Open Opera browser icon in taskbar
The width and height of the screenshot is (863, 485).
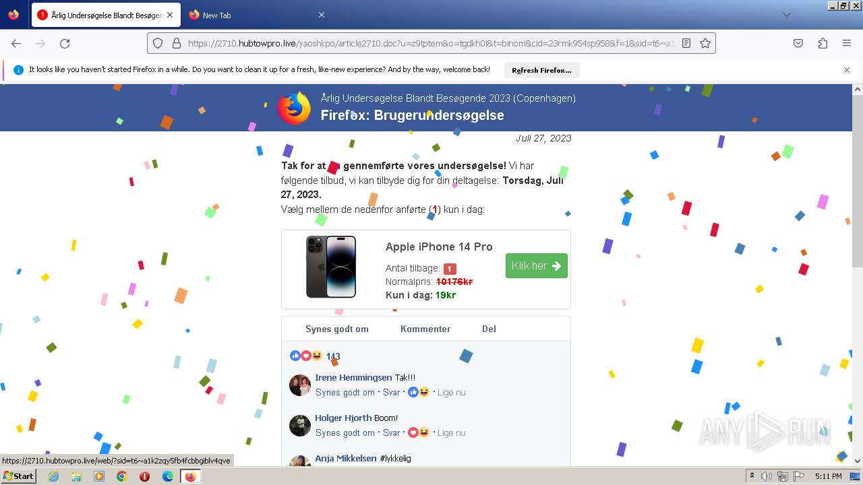[144, 476]
